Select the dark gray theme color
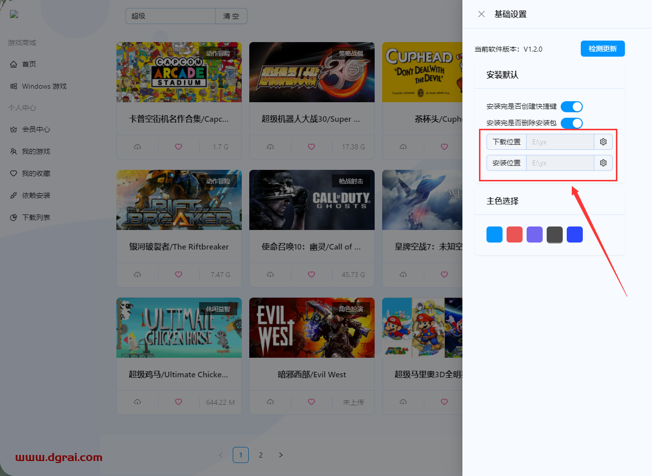 click(x=555, y=234)
